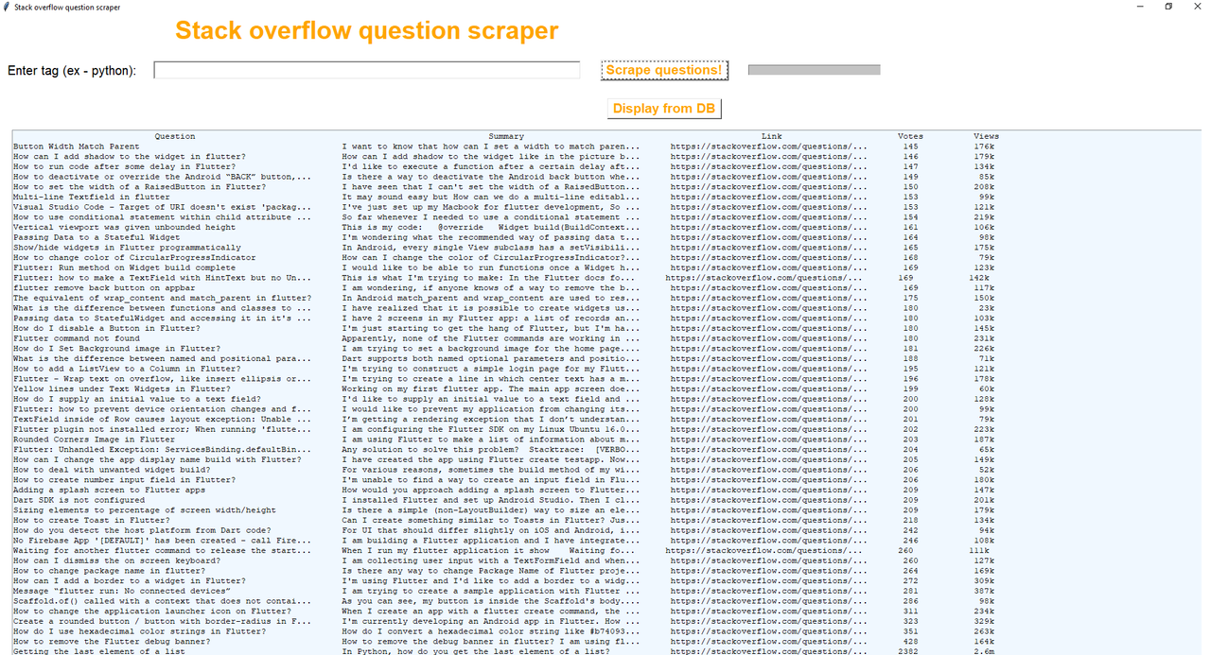This screenshot has width=1211, height=655.
Task: Click views value 387k
Action: [983, 590]
